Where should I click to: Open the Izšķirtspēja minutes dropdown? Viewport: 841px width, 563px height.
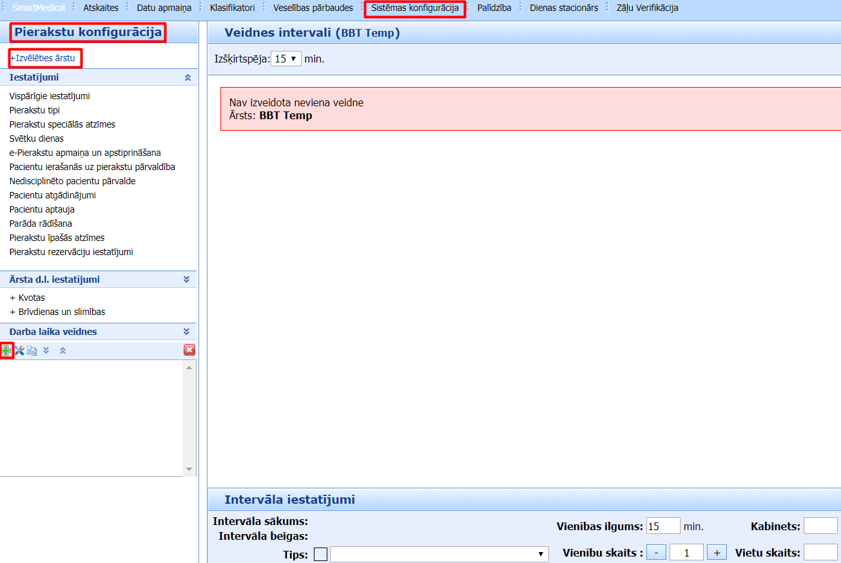point(286,59)
